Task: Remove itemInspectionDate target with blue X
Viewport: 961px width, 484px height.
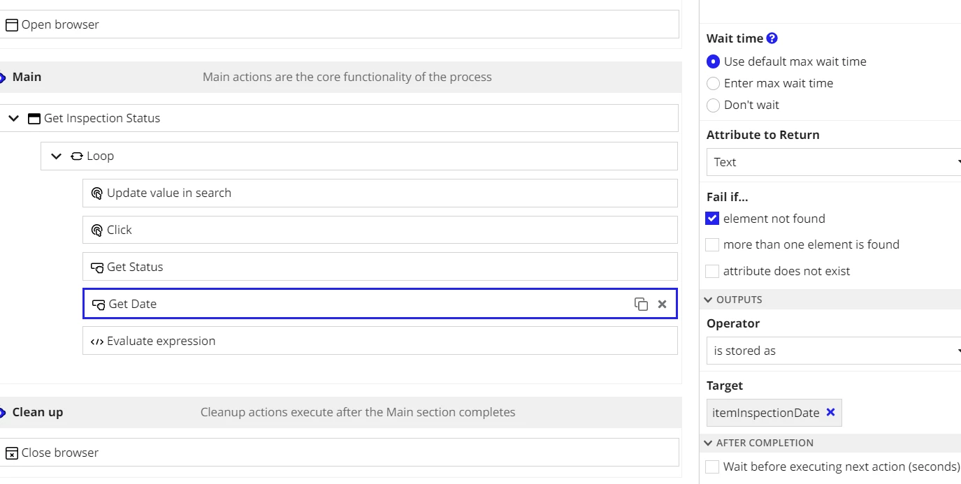Action: (x=830, y=412)
